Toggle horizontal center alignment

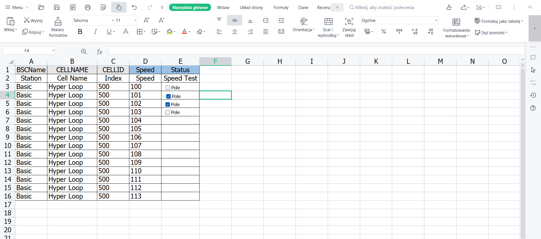[235, 32]
